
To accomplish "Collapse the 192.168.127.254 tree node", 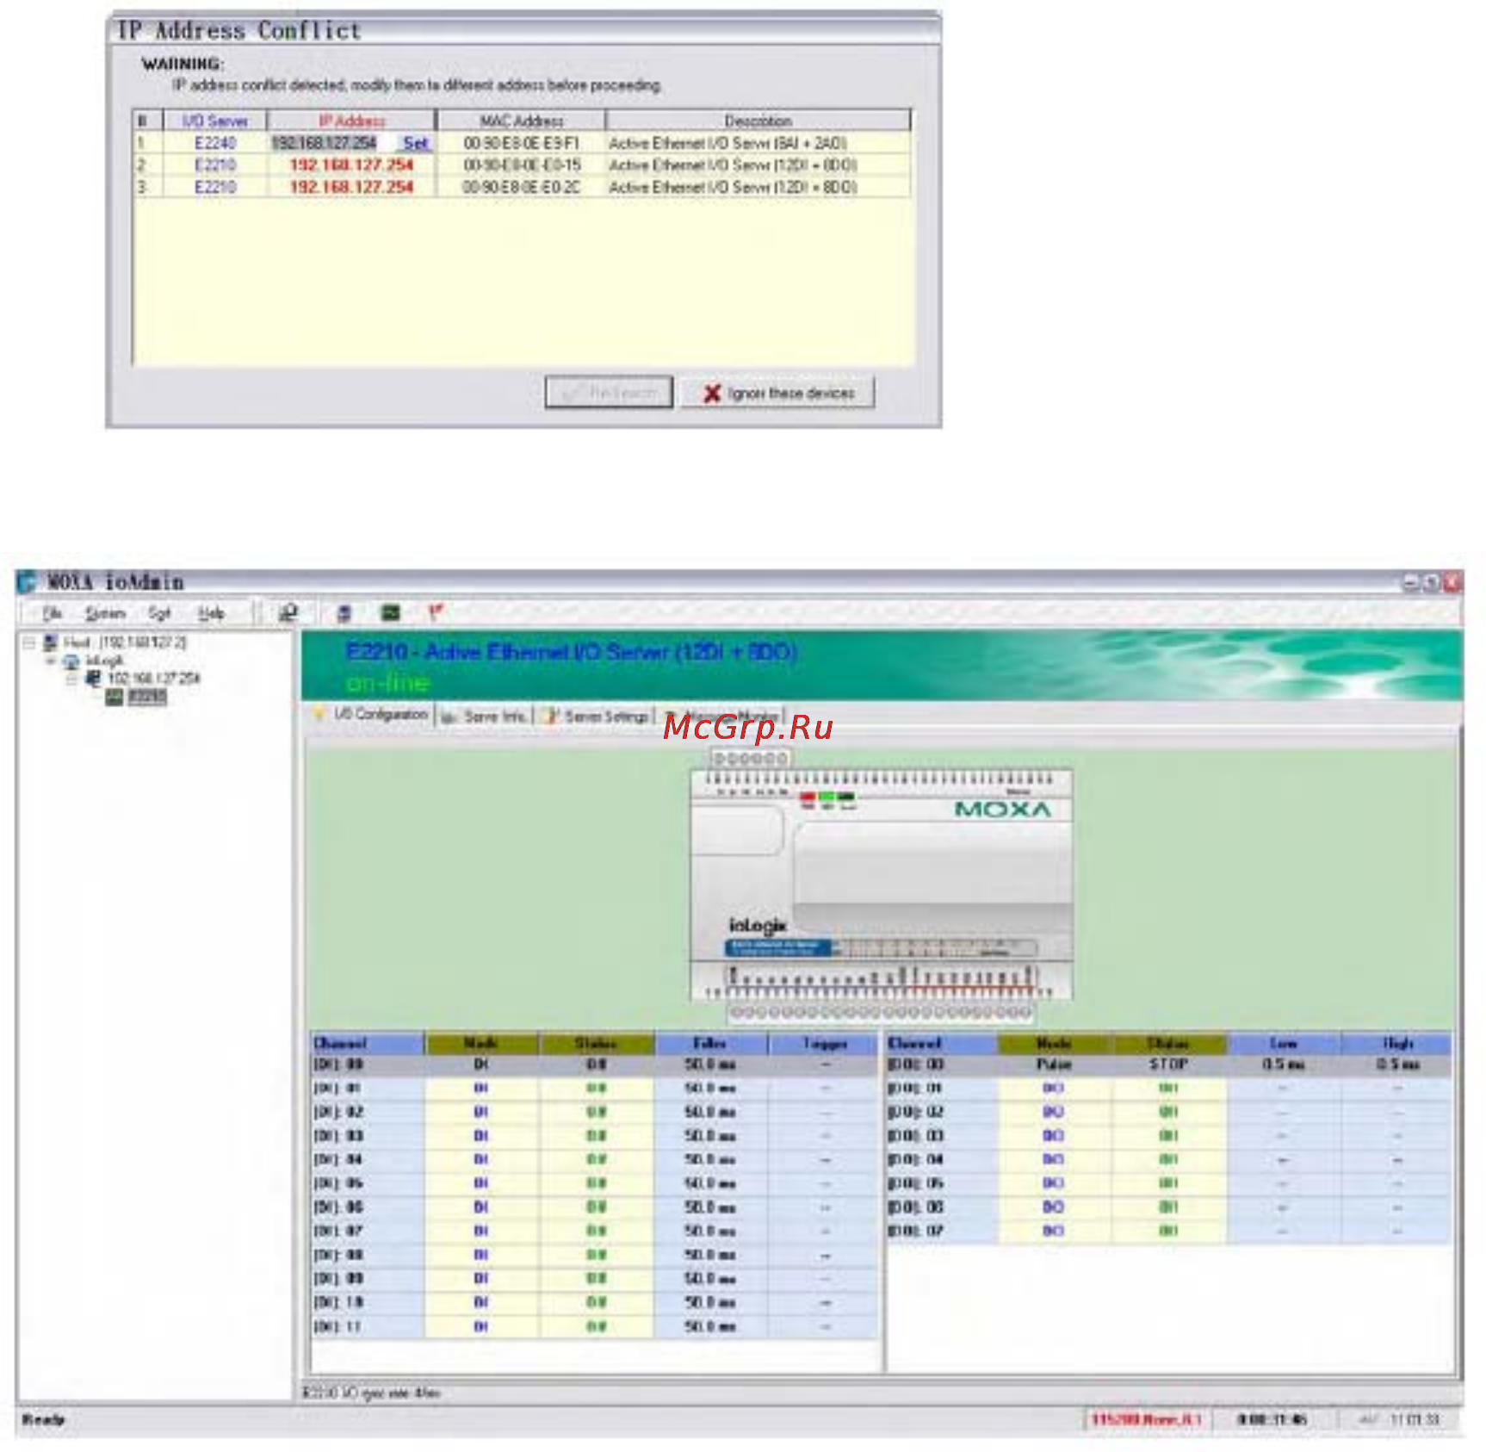I will 72,679.
